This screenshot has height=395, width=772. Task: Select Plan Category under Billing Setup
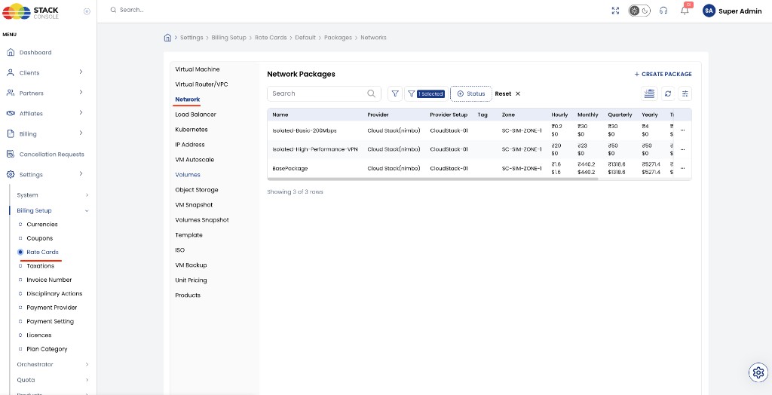pyautogui.click(x=47, y=348)
